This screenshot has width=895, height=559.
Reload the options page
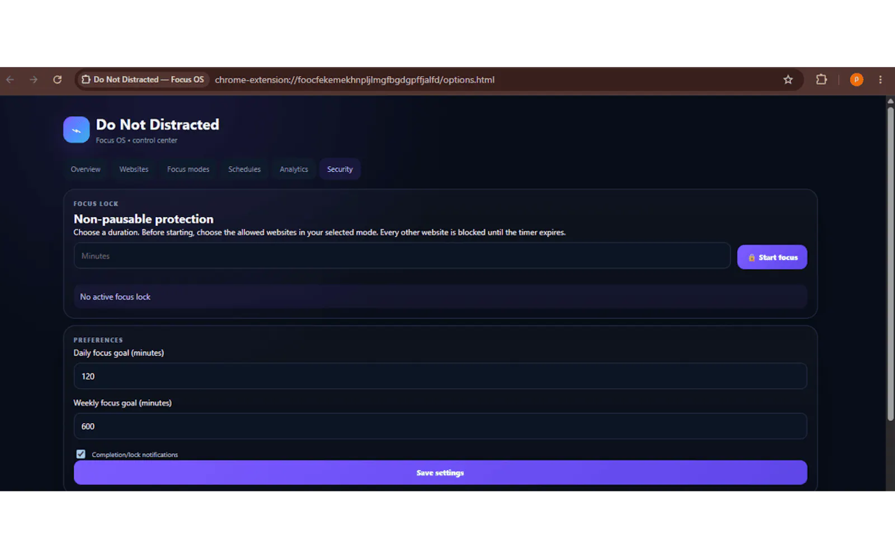point(57,80)
